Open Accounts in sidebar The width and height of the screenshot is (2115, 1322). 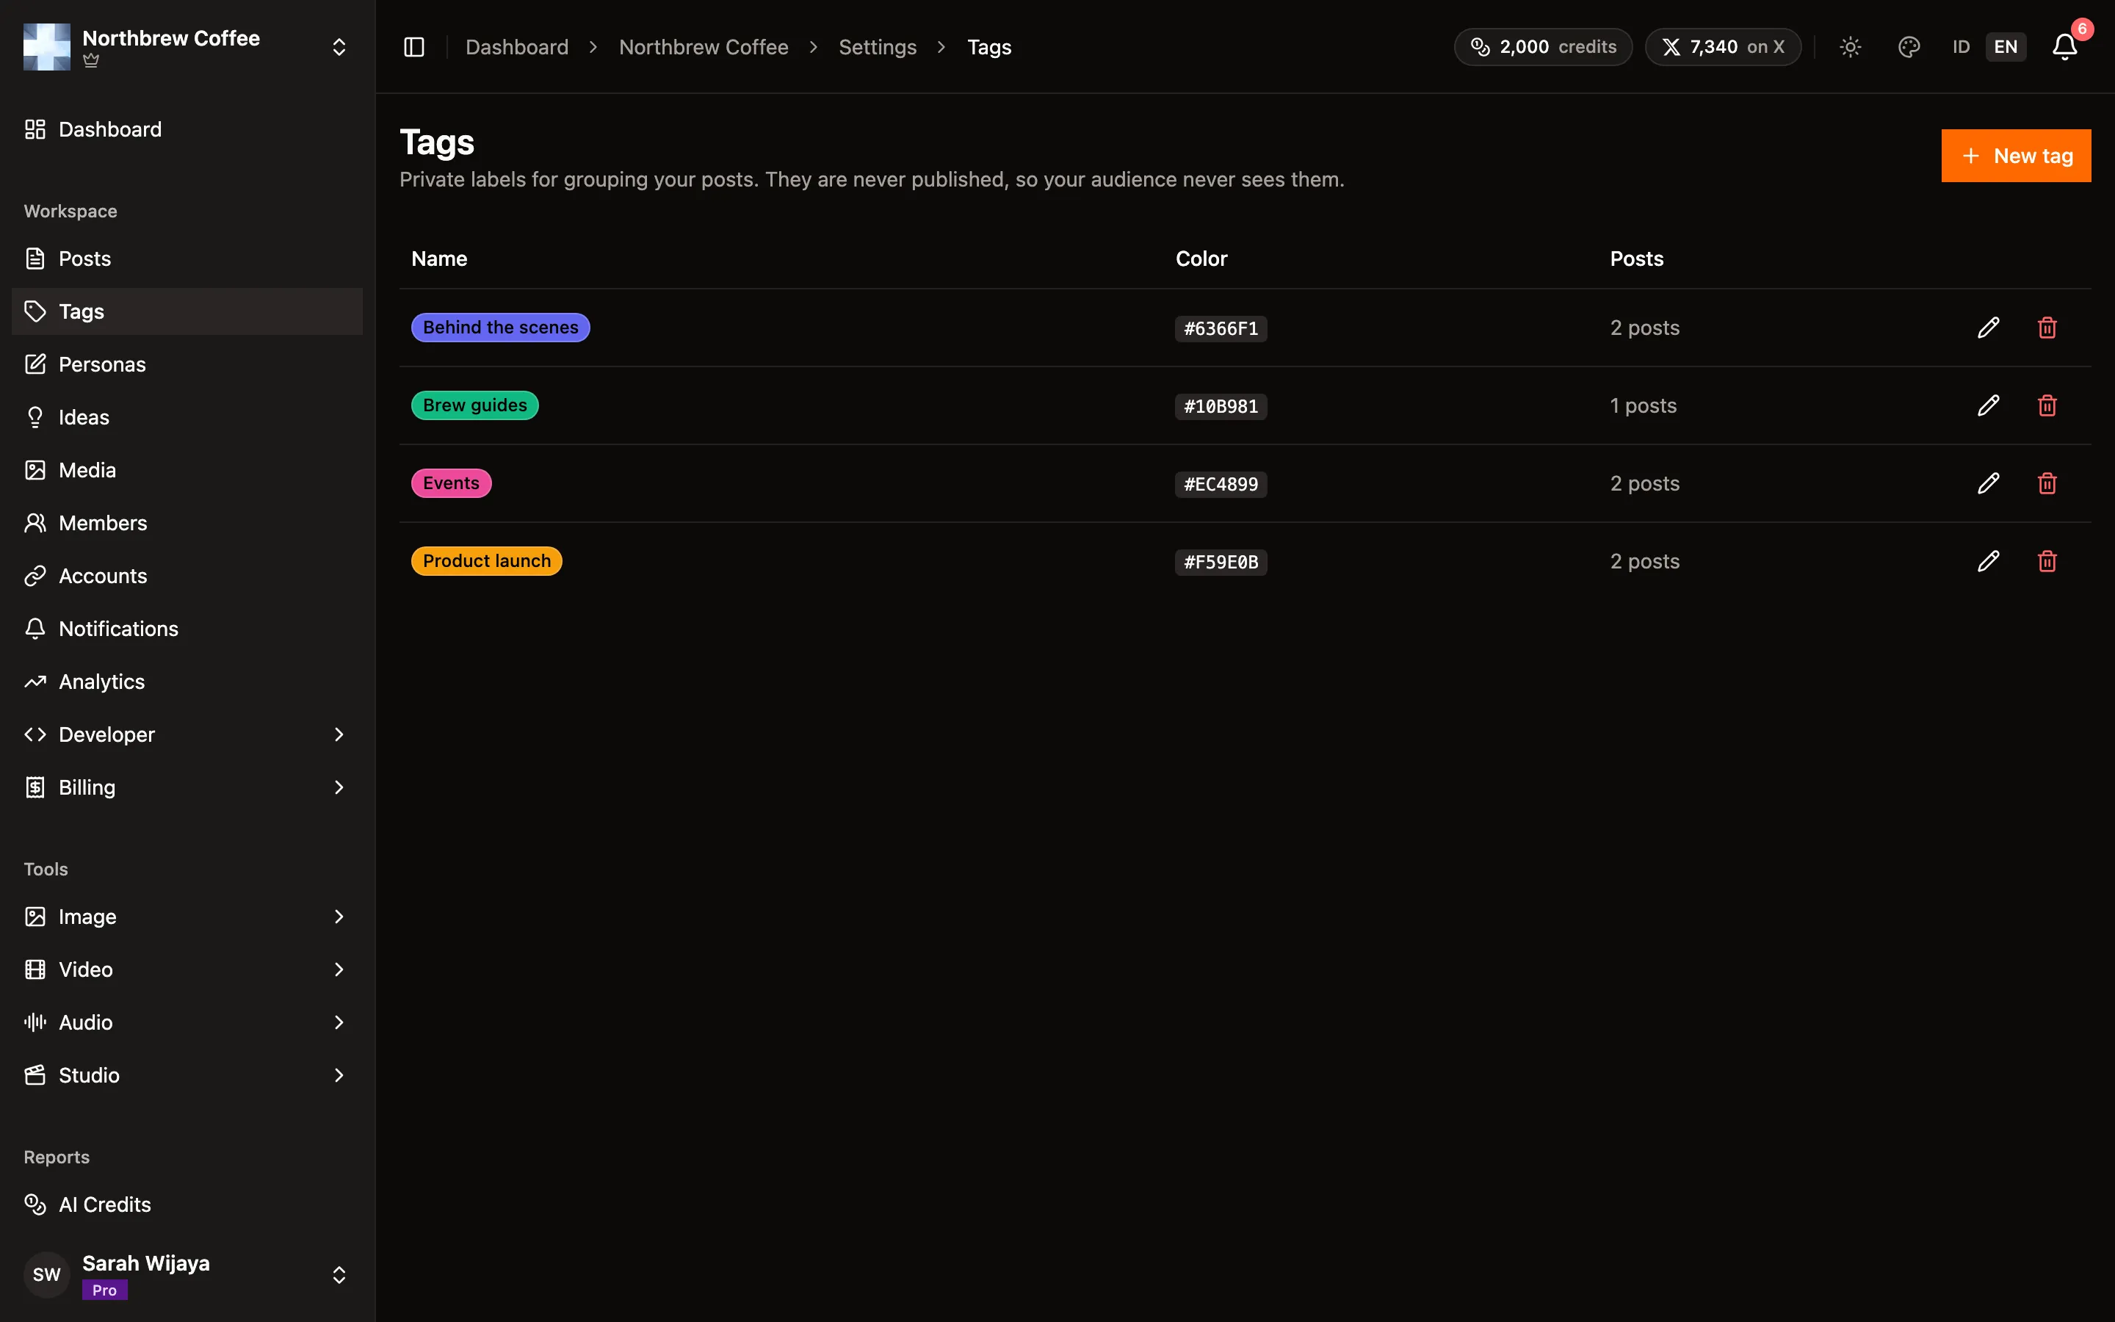click(187, 577)
